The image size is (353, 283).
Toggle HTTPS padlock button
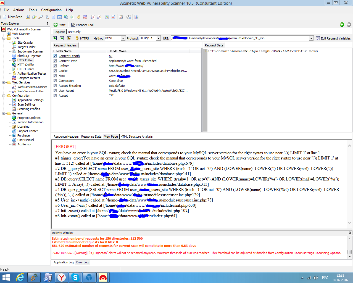82,38
